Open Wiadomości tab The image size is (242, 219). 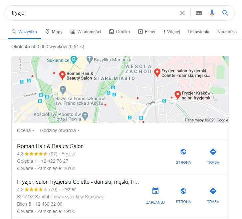tap(86, 32)
